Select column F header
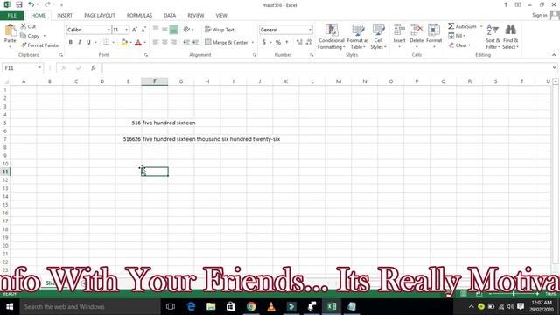The image size is (560, 315). (x=155, y=81)
